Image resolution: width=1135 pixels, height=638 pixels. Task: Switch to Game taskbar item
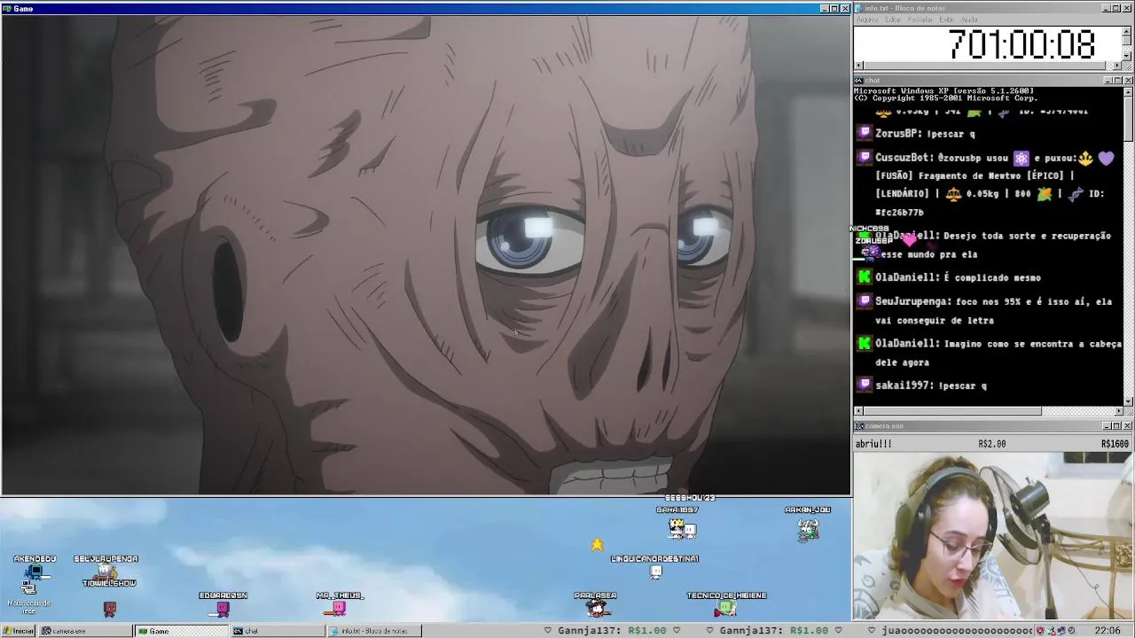click(x=182, y=631)
